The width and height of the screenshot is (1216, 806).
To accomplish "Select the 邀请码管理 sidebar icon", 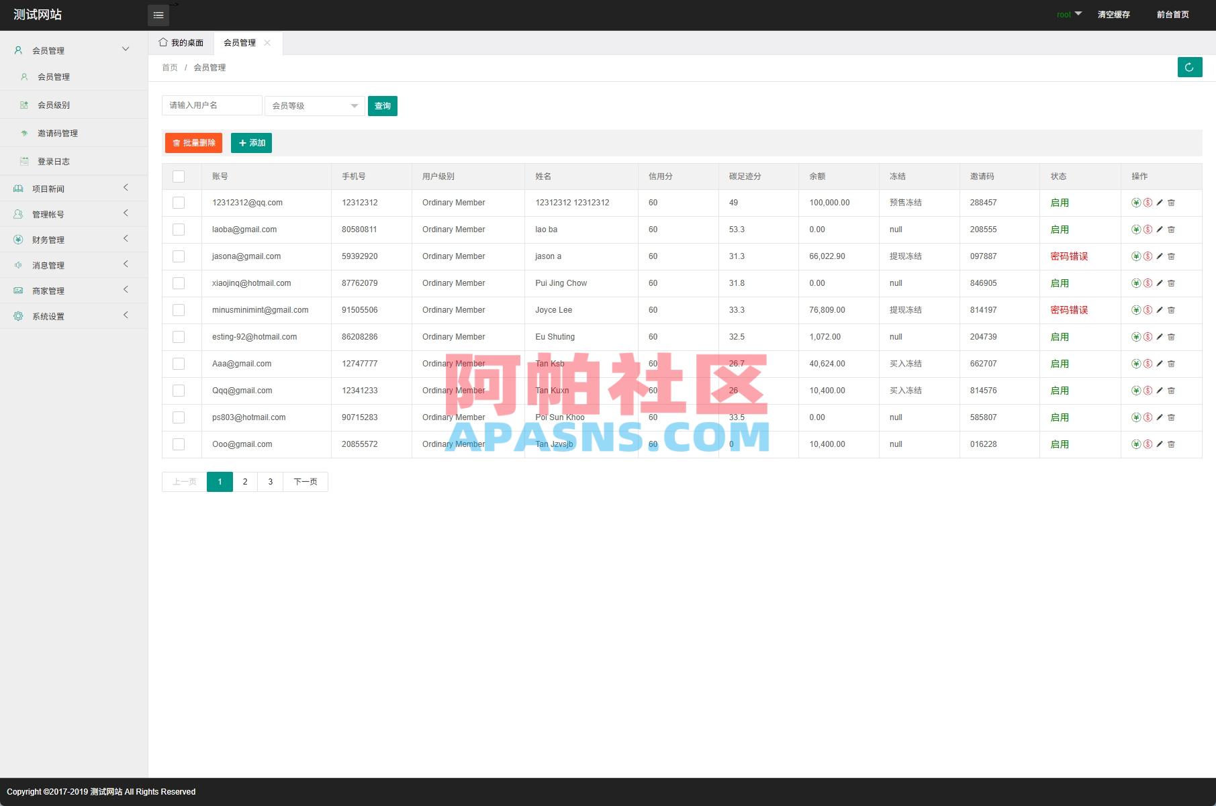I will pyautogui.click(x=24, y=133).
